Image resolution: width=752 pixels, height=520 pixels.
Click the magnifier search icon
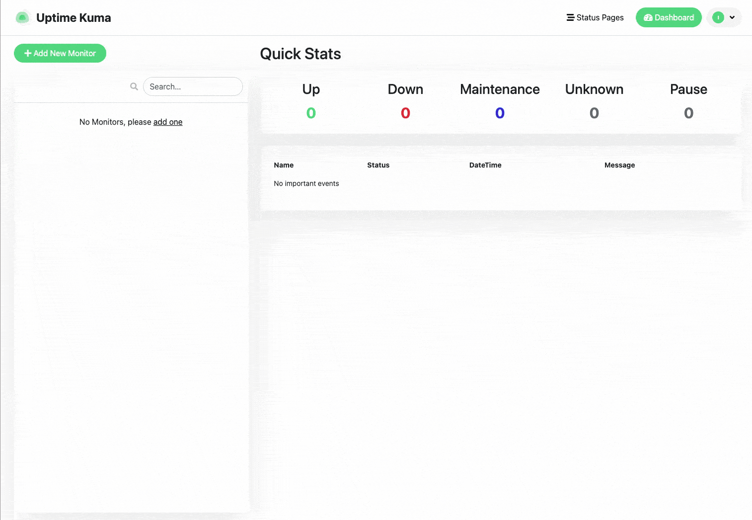(x=134, y=86)
